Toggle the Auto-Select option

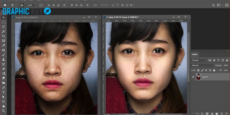(22, 5)
